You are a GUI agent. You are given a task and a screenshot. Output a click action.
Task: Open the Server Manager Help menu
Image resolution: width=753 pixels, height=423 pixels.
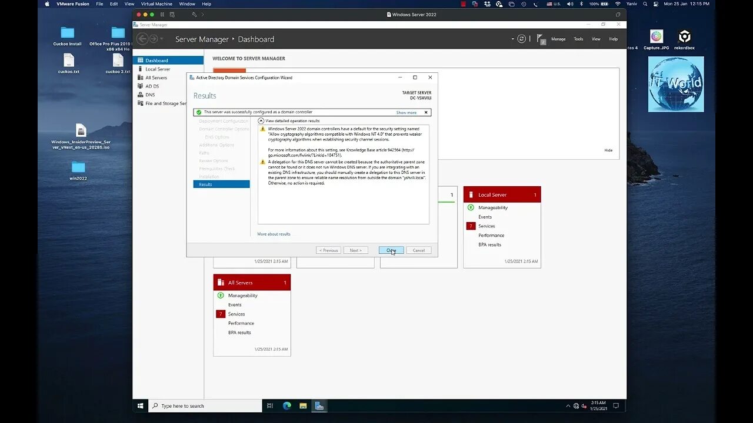[613, 39]
